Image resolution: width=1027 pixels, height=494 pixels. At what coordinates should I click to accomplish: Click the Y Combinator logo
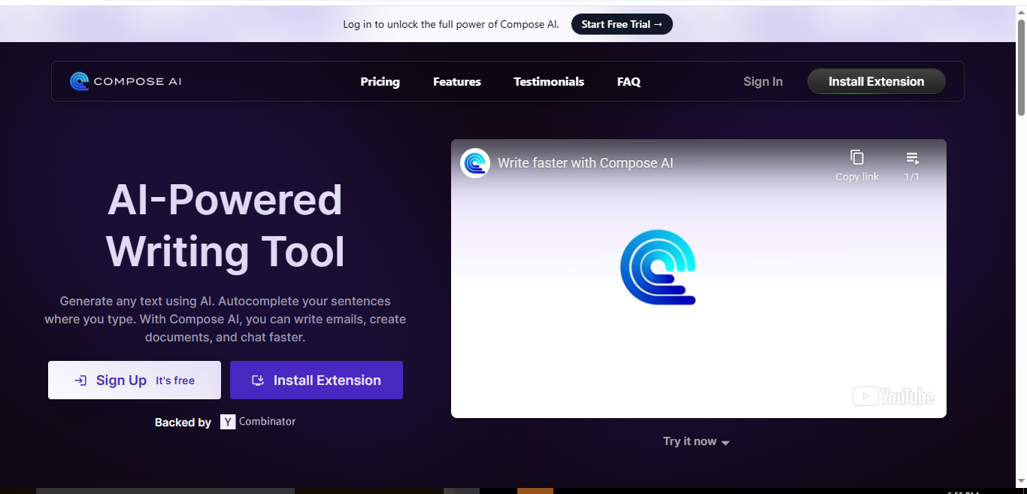228,422
